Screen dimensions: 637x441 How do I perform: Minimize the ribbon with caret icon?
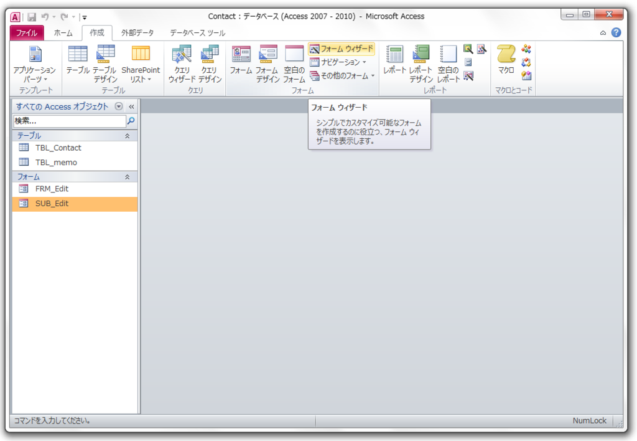point(603,33)
